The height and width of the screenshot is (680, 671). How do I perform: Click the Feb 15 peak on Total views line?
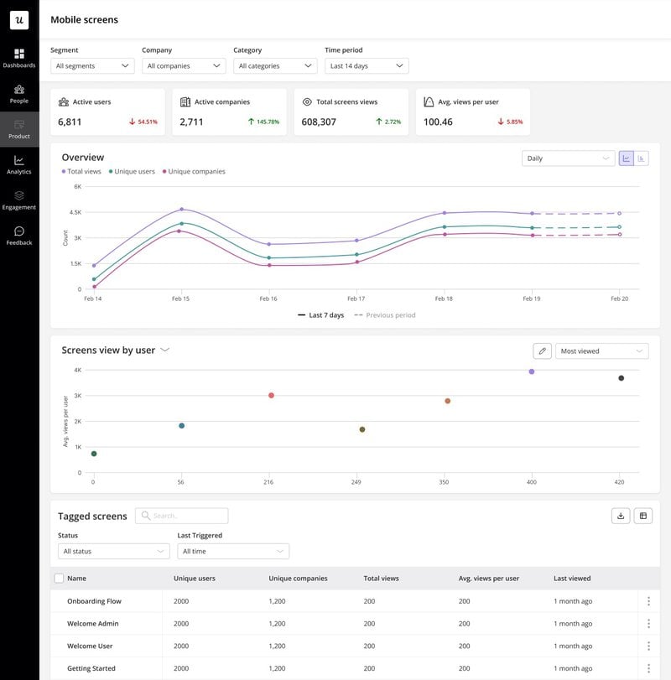tap(181, 210)
